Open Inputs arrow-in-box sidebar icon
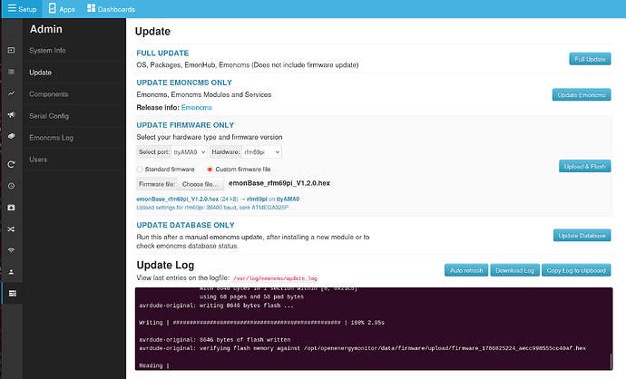 11,50
